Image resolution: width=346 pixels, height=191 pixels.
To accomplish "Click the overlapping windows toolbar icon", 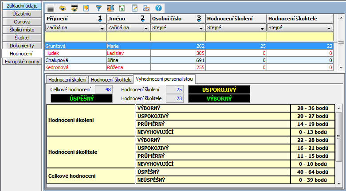I will pyautogui.click(x=146, y=8).
